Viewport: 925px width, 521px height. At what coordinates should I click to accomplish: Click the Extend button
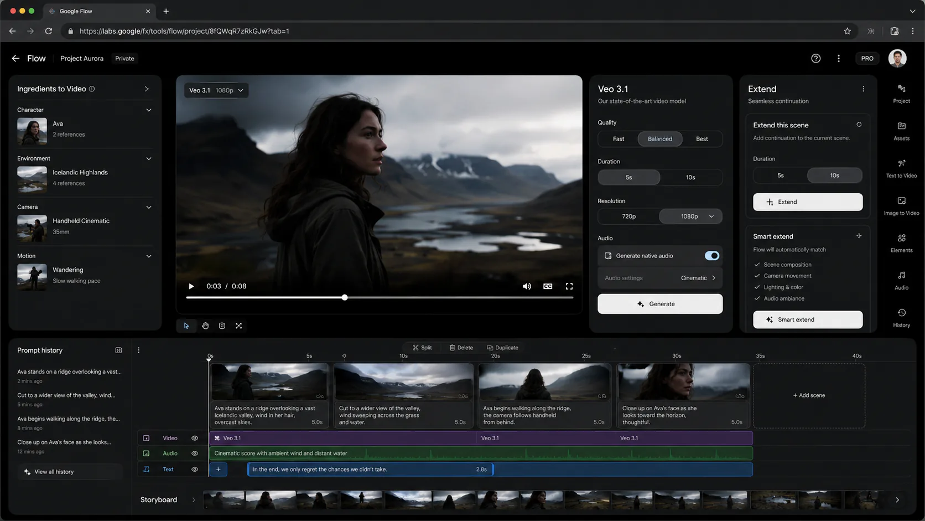[807, 202]
